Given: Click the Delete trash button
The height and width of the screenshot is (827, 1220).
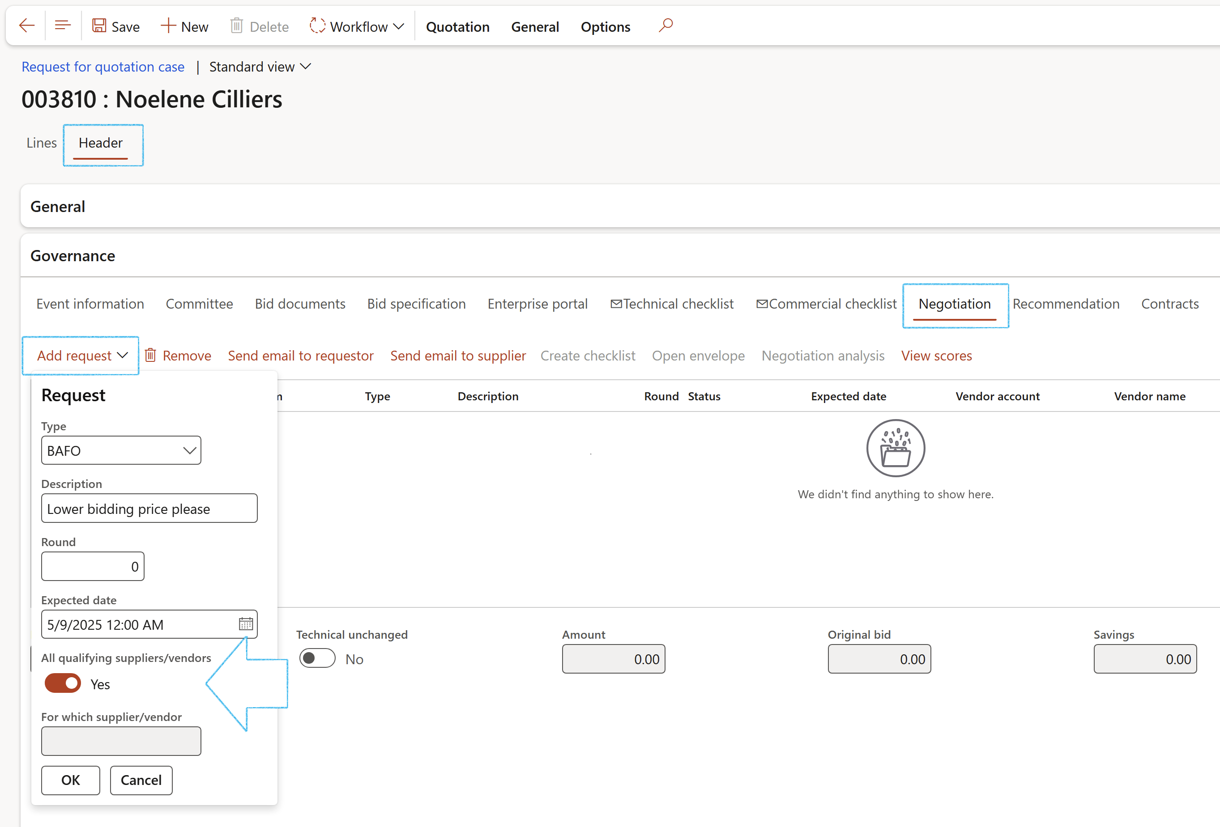Looking at the screenshot, I should pyautogui.click(x=260, y=26).
